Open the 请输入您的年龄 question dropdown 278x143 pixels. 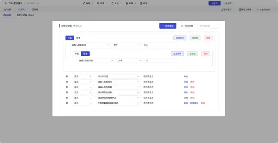coord(96,61)
